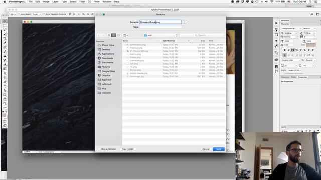Select the Magic Wand tool
Image resolution: width=321 pixels, height=180 pixels.
[x=5, y=34]
